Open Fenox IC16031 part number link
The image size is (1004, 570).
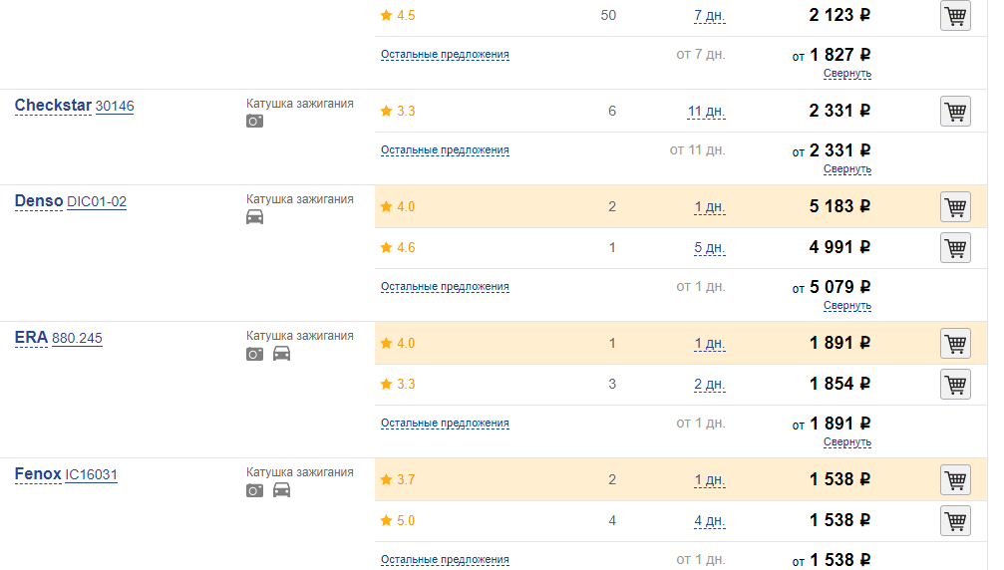point(91,474)
